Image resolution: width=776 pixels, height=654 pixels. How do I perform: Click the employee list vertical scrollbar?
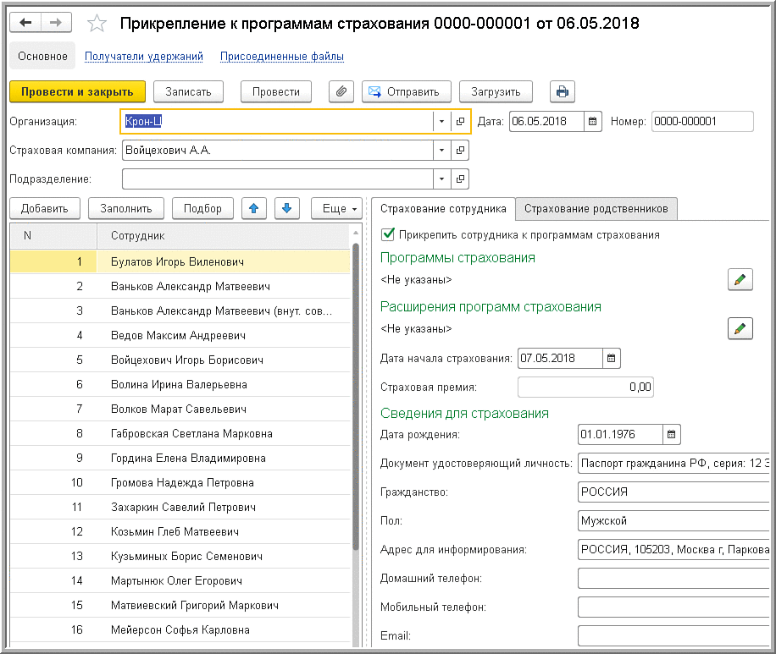tap(355, 395)
